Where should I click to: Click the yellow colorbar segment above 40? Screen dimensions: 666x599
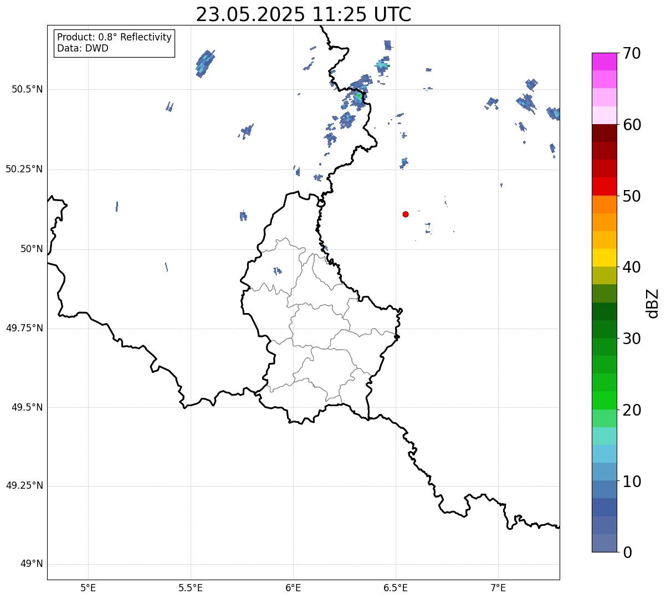pyautogui.click(x=604, y=258)
